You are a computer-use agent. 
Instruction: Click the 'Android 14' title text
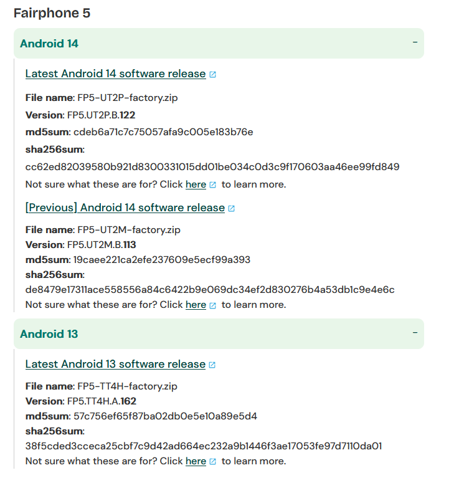tap(49, 44)
